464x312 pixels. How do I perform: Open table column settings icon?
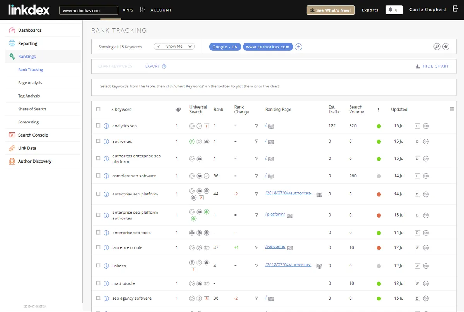pyautogui.click(x=452, y=110)
